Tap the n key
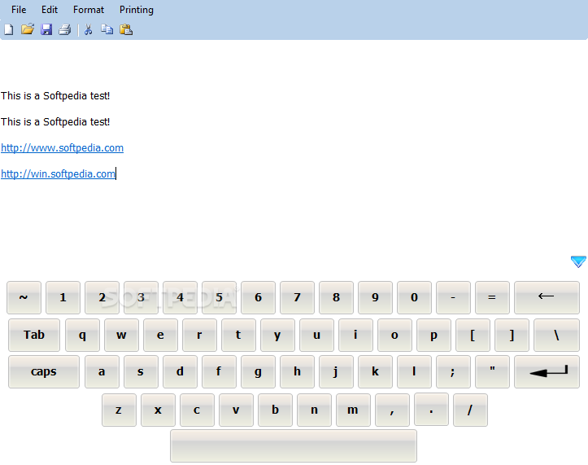588x465 pixels. click(314, 410)
